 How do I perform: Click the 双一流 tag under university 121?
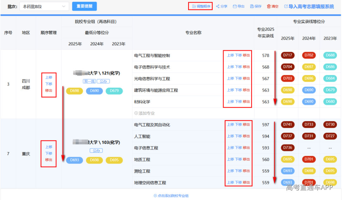[x=89, y=81]
